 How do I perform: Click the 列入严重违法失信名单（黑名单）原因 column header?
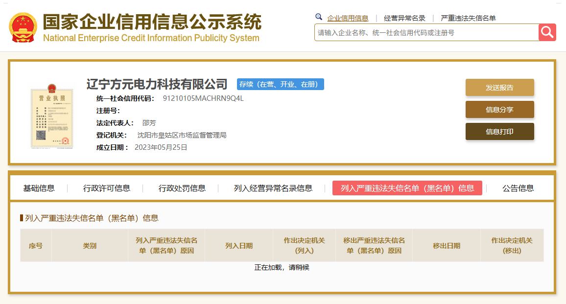click(166, 246)
